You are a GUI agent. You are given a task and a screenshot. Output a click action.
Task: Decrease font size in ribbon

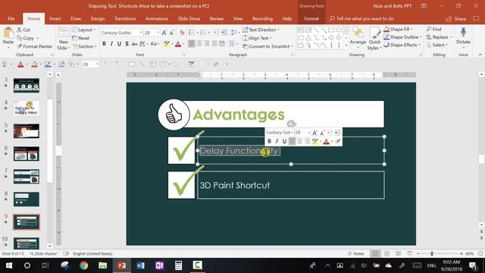coord(172,33)
